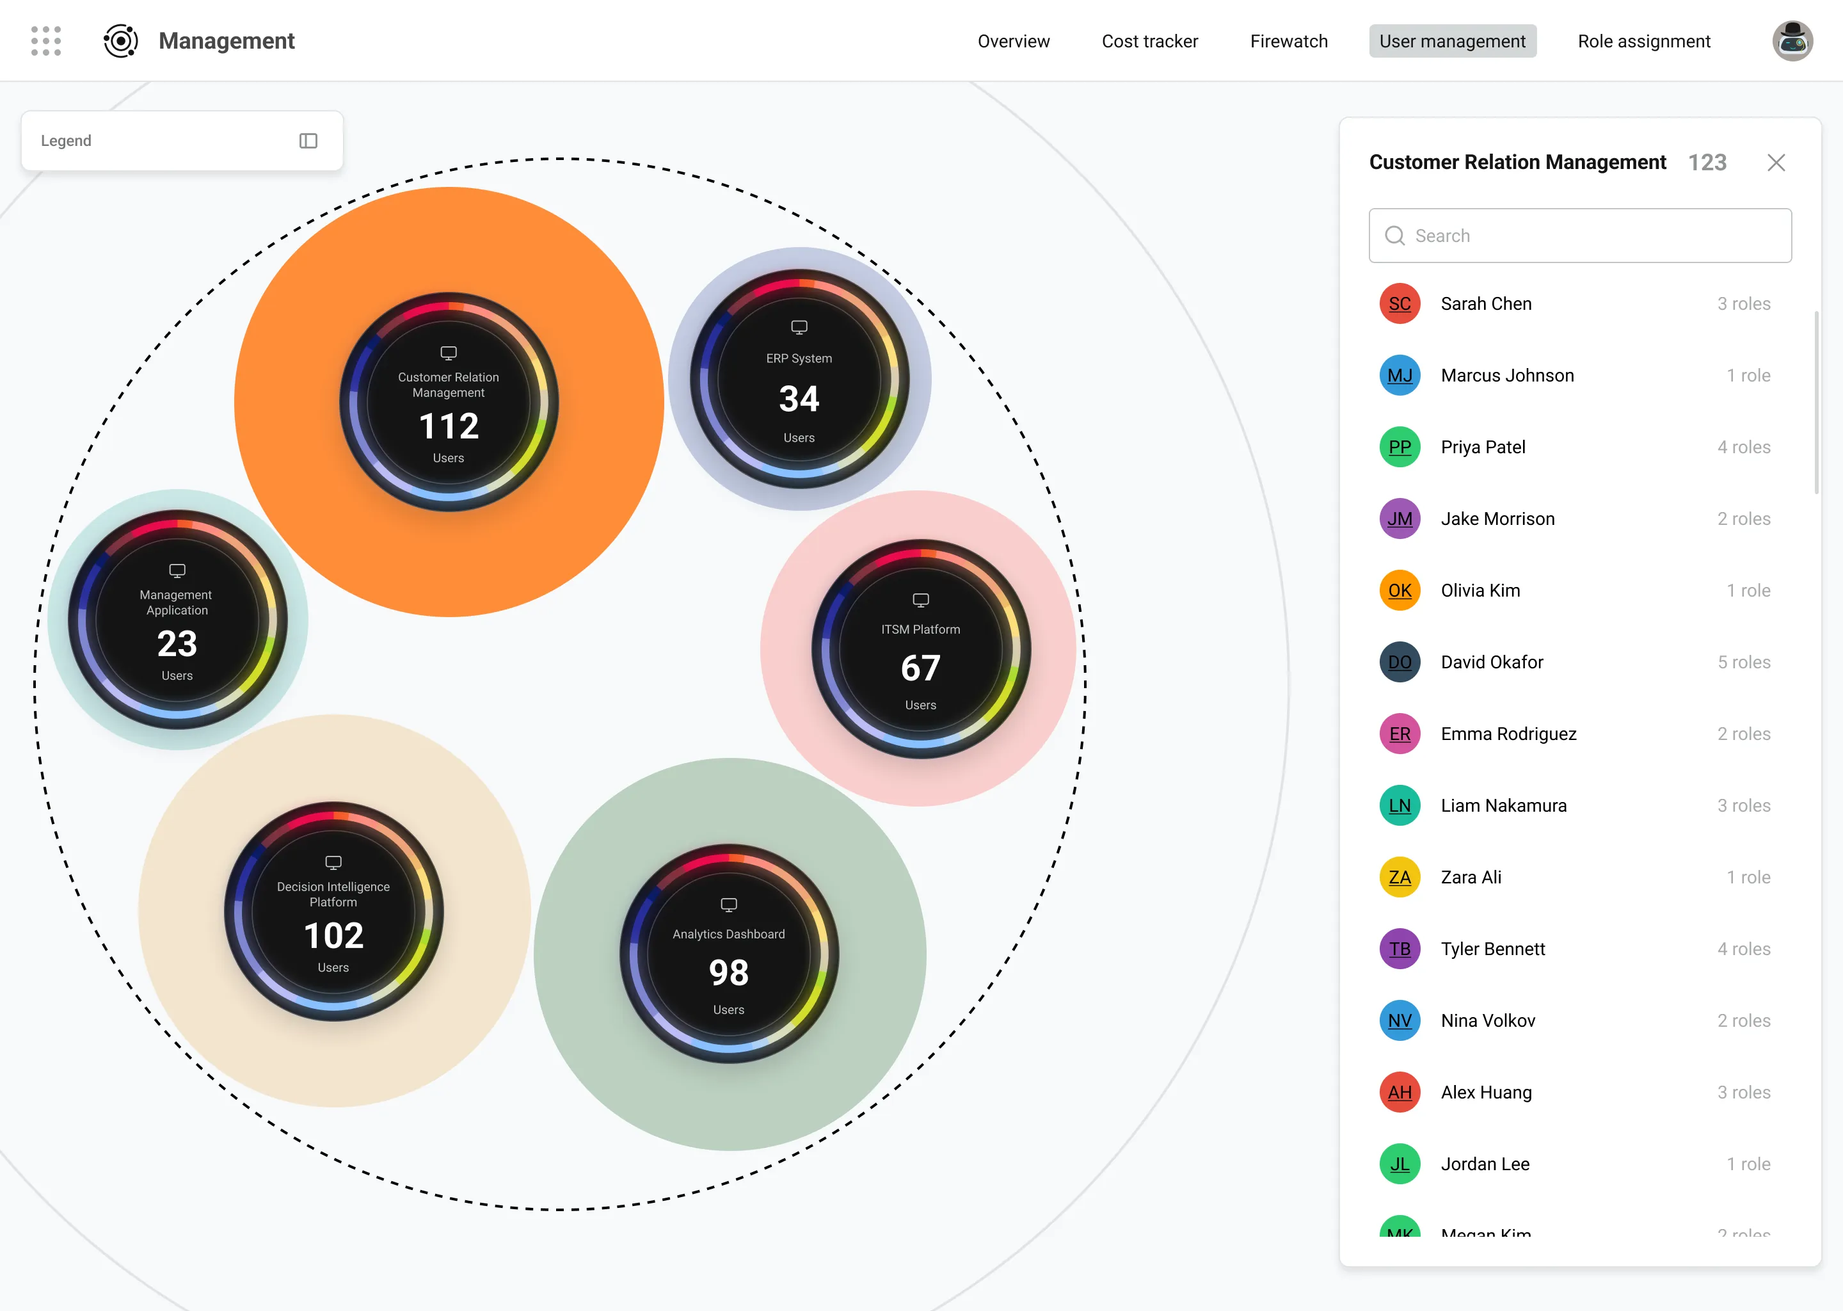Click the search magnifier icon
The image size is (1843, 1311).
pos(1394,235)
